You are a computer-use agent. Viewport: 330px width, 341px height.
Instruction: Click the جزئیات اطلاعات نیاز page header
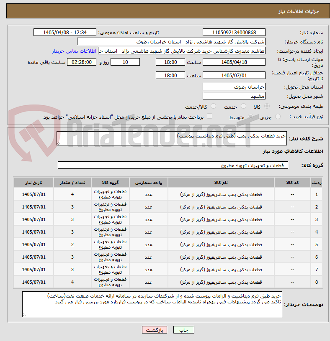[299, 11]
